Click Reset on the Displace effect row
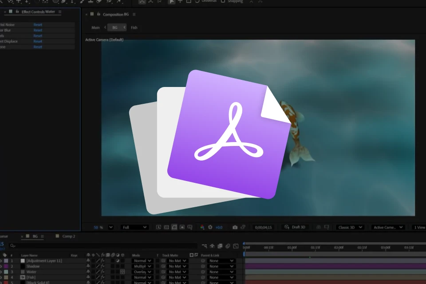This screenshot has width=426, height=284. pyautogui.click(x=38, y=41)
